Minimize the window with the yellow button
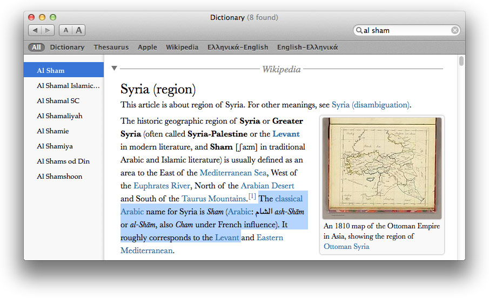Viewport: 489px width, 298px height. tap(42, 17)
